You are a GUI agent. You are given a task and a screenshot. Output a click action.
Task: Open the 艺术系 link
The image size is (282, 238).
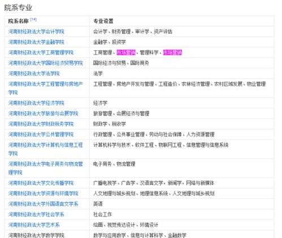34,225
